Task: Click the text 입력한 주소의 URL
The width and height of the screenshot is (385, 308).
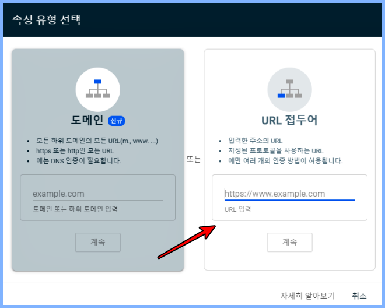Action: 255,141
